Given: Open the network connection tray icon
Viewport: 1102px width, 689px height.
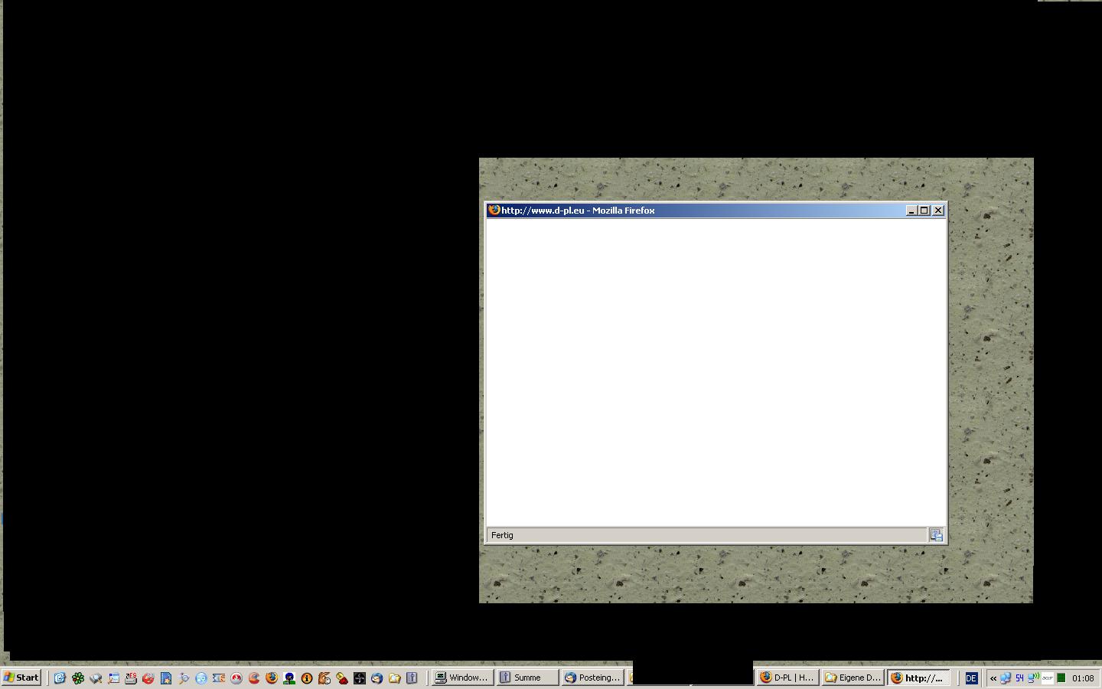Looking at the screenshot, I should click(x=1006, y=678).
